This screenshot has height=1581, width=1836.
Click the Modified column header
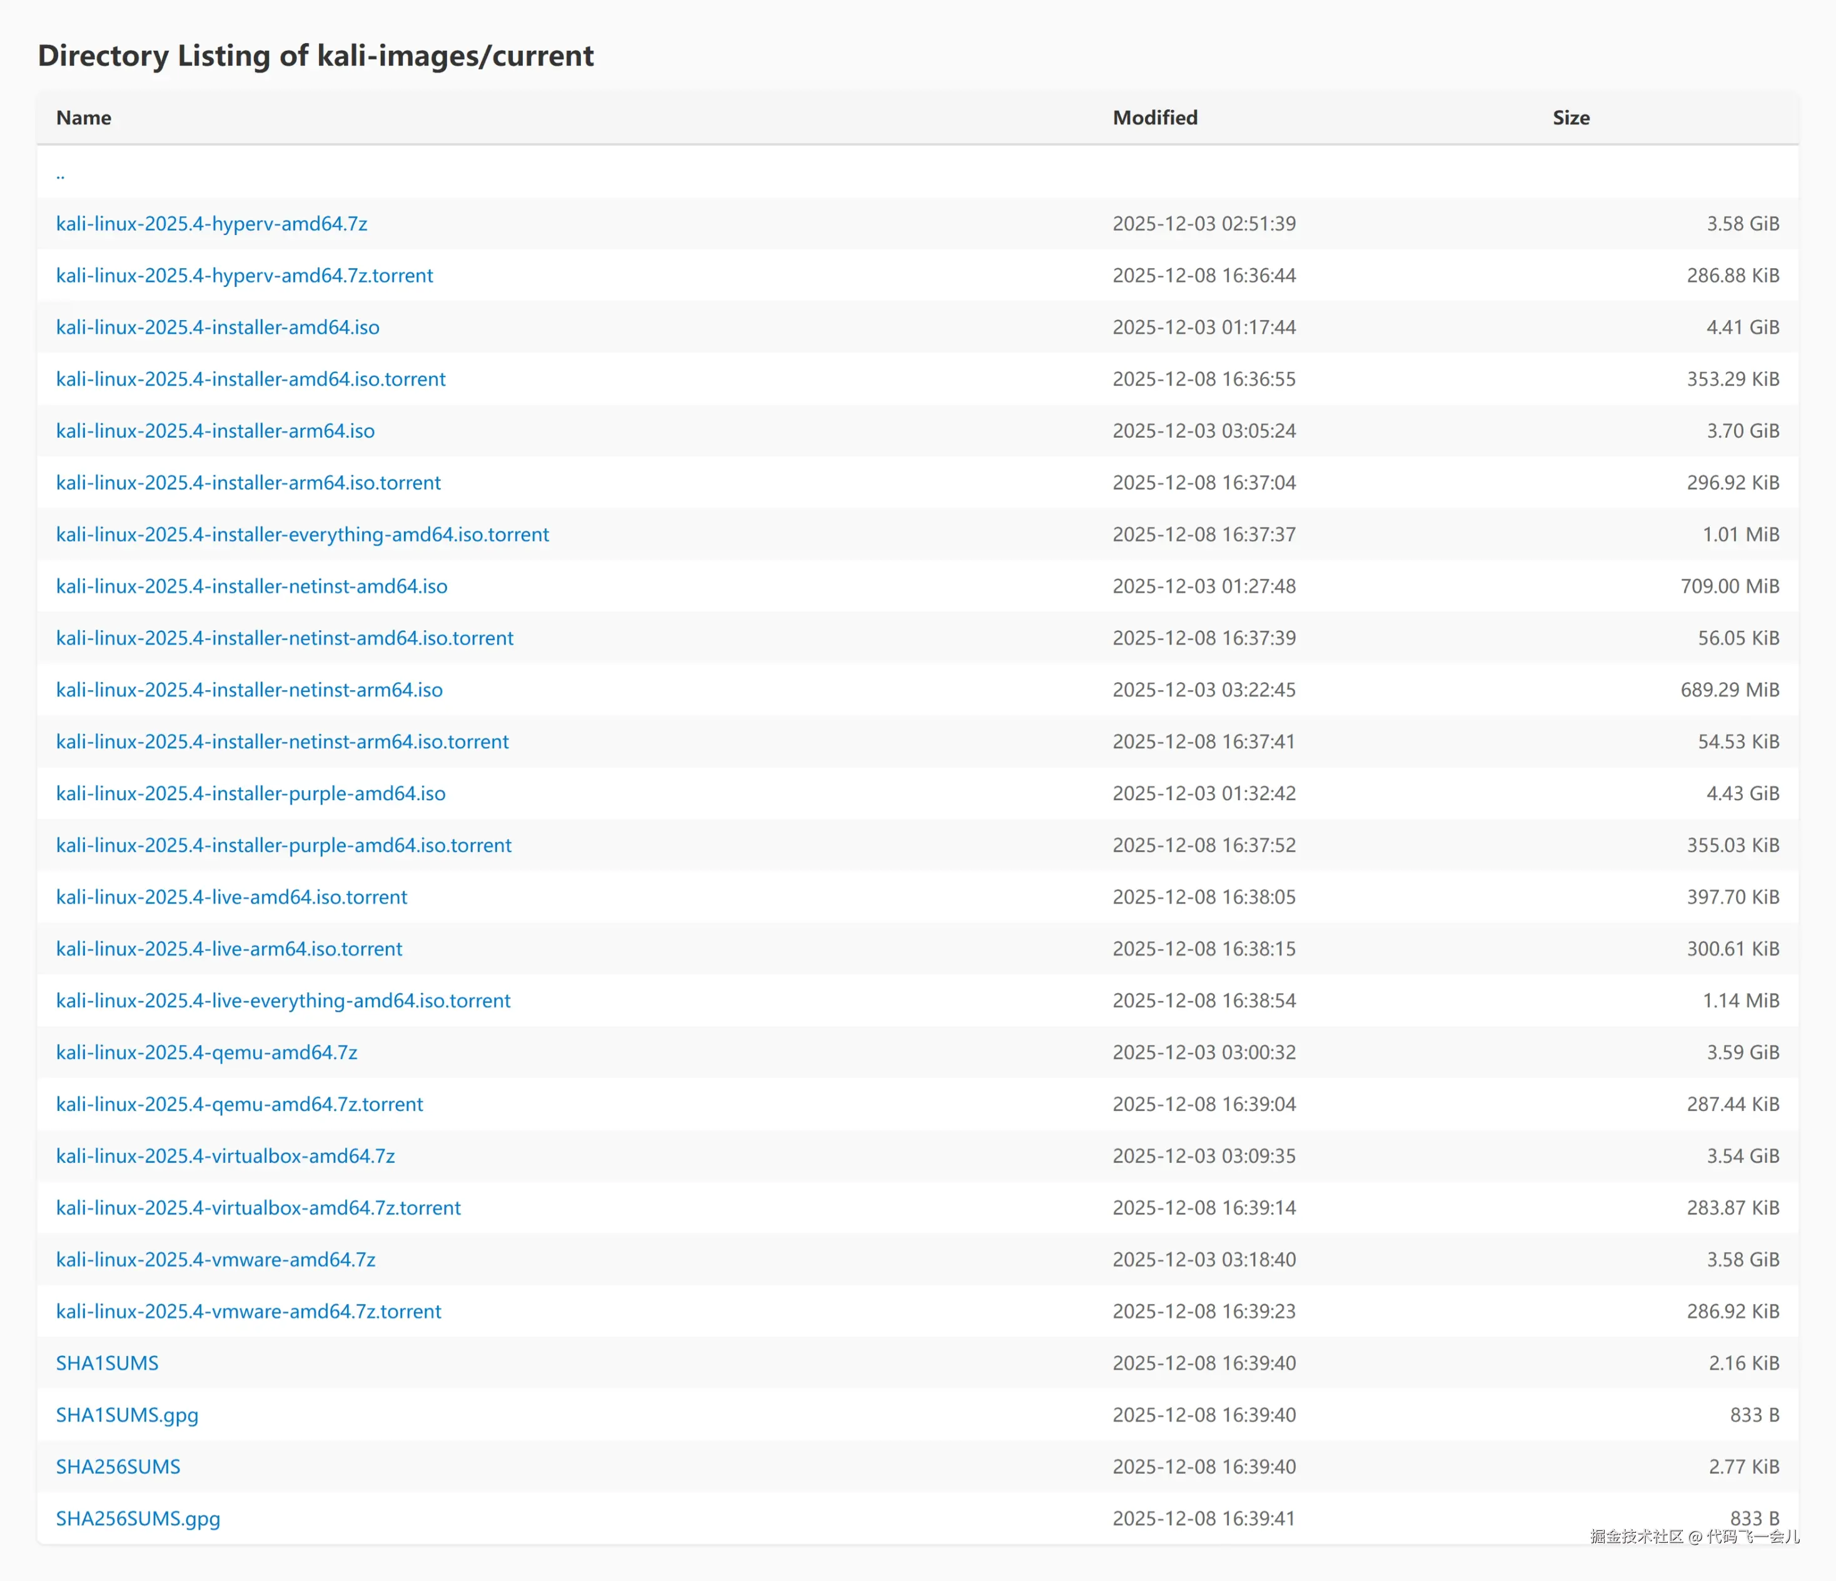(x=1154, y=118)
